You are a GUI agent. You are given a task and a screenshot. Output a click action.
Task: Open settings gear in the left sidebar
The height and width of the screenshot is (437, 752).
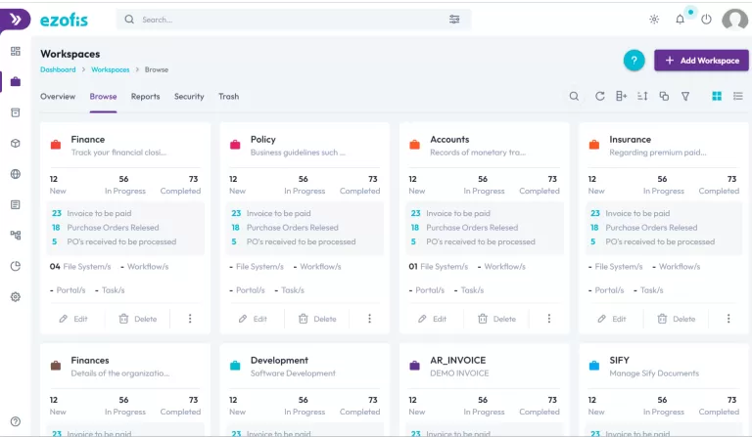point(15,296)
